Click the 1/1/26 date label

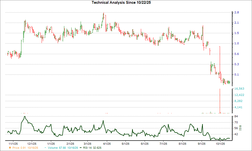(51, 144)
